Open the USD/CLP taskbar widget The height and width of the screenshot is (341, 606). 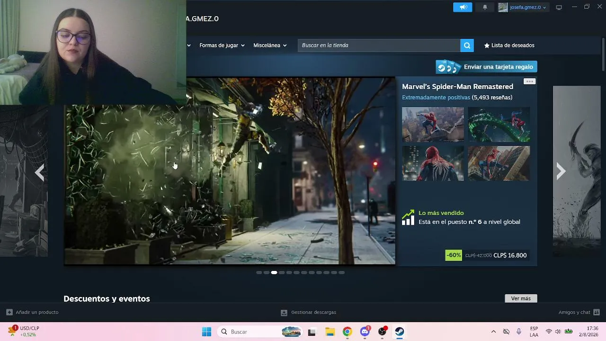[25, 332]
